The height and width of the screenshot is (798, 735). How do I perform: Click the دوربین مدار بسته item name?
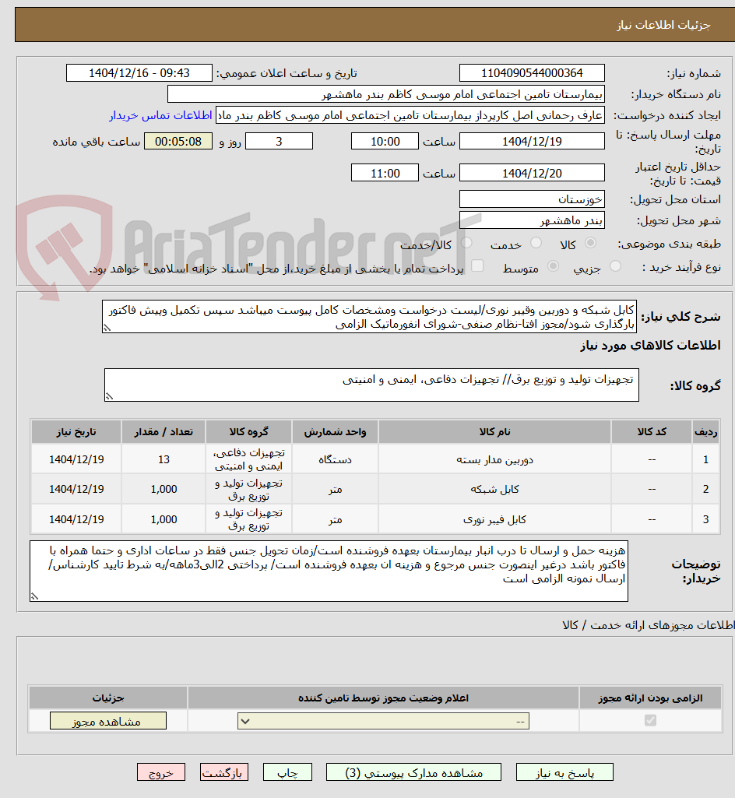click(494, 459)
